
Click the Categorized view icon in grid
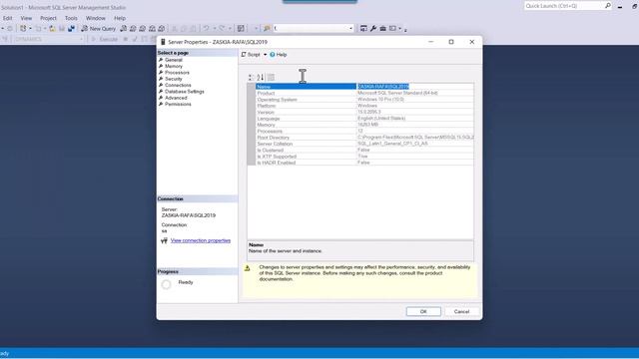[251, 78]
